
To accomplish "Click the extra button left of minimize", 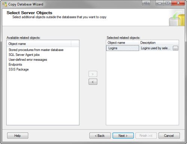I will click(146, 3).
